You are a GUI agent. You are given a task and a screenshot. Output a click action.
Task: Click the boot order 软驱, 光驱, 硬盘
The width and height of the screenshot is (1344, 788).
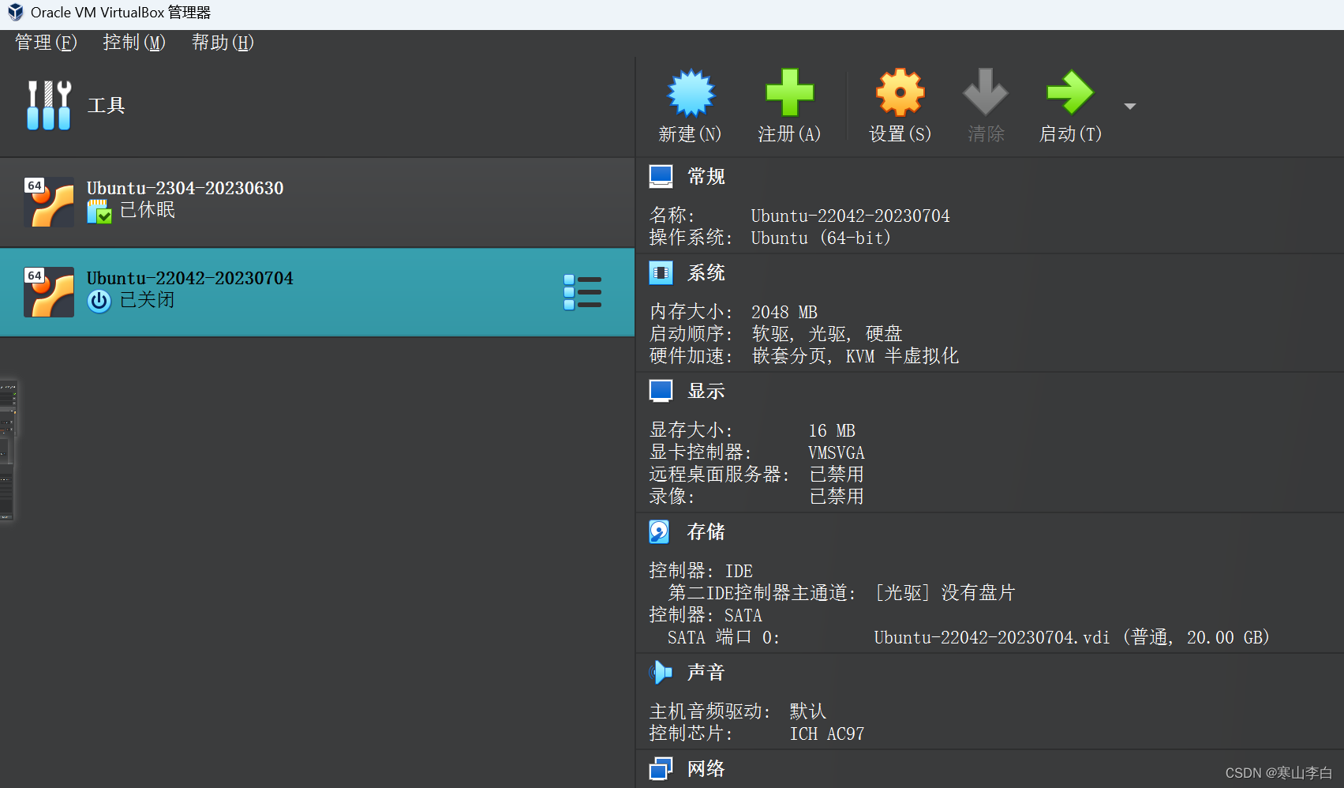click(826, 334)
